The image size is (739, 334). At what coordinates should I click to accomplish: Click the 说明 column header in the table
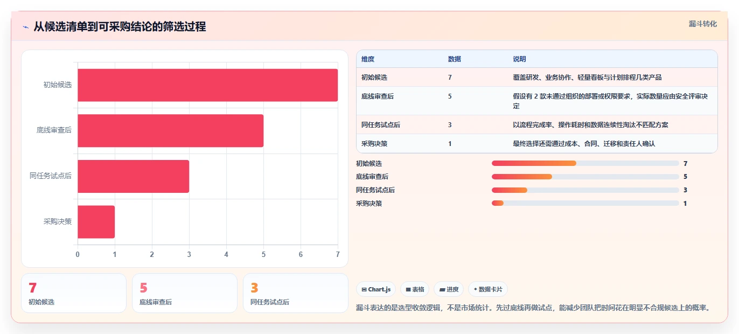[520, 59]
